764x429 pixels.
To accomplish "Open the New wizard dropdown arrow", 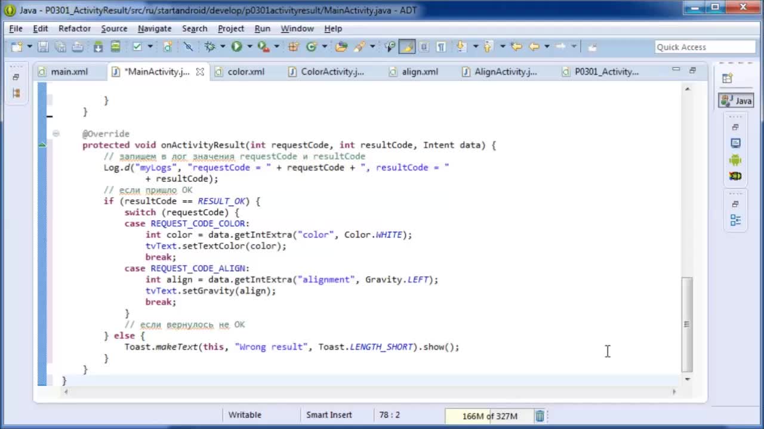I will [x=29, y=46].
